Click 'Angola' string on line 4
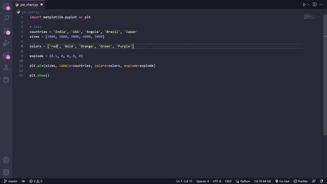This screenshot has height=184, width=327. [x=92, y=32]
